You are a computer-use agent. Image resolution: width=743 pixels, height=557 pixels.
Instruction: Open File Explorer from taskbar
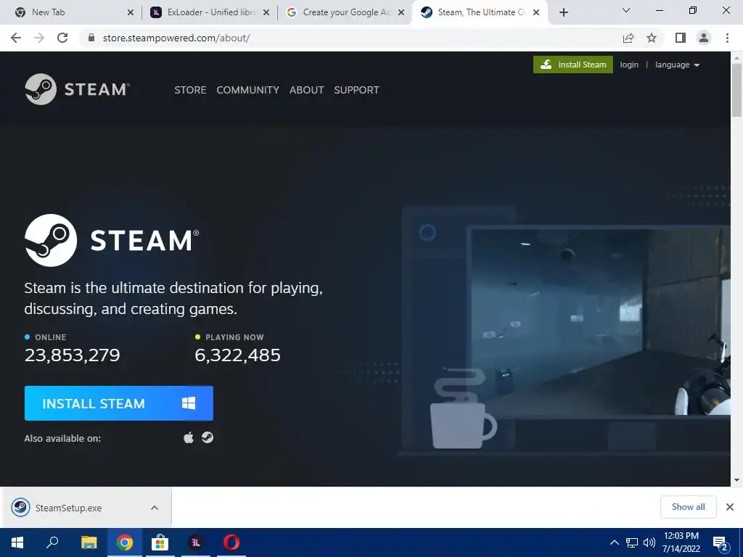point(89,542)
